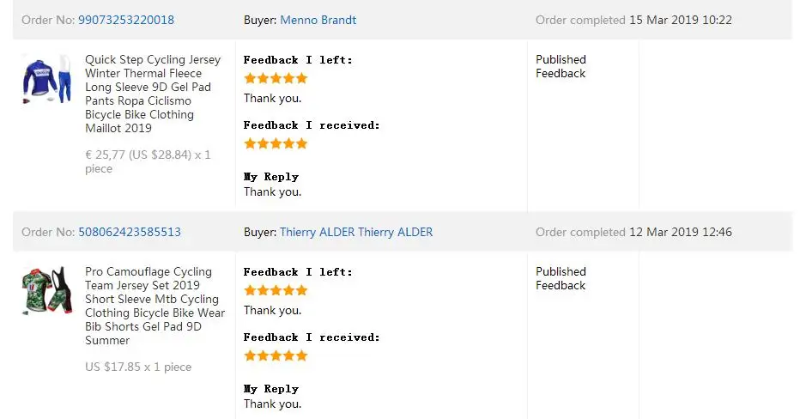Click the Quick Step jersey thumbnail
Viewport: 800px width, 419px height.
pyautogui.click(x=47, y=79)
